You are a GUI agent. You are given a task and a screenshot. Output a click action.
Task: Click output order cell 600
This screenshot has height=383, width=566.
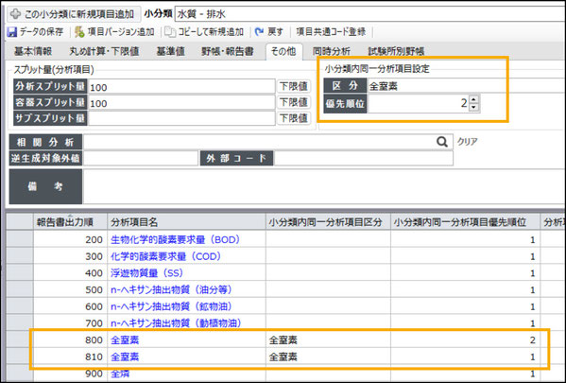(70, 306)
